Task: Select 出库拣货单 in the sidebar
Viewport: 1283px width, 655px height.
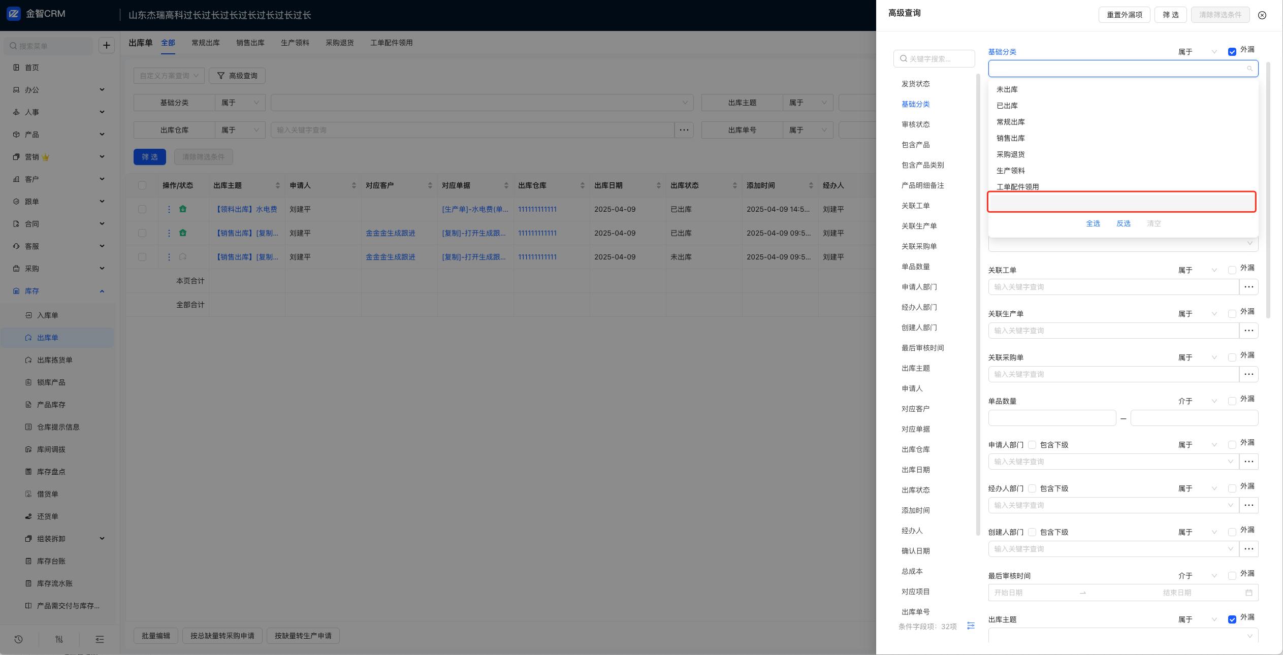Action: click(x=54, y=360)
